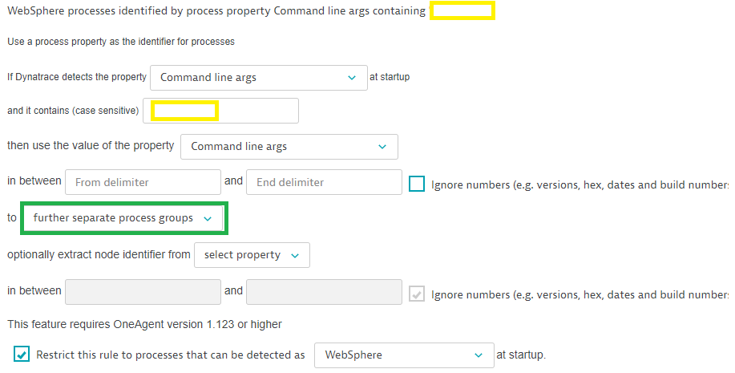Click the From delimiter input field

[143, 182]
